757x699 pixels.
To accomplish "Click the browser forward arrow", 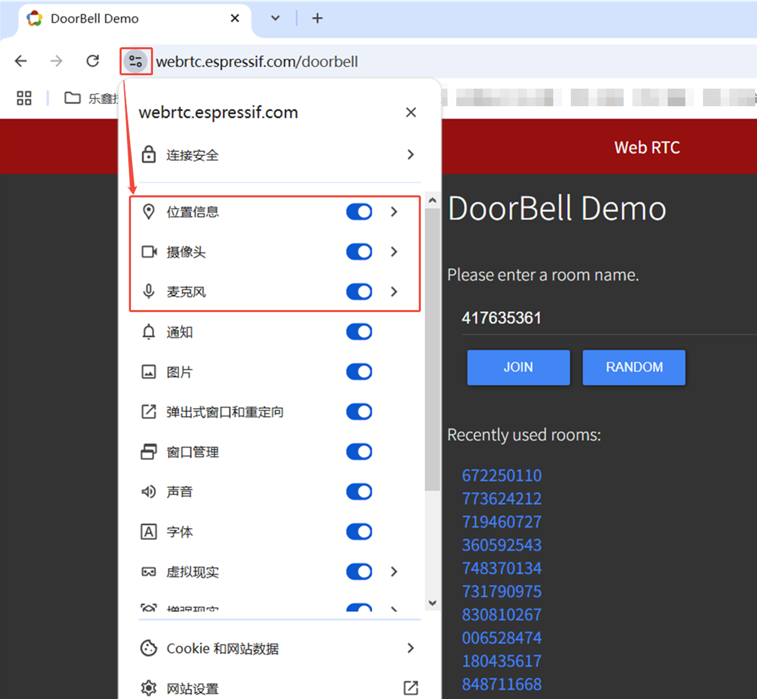I will point(56,61).
